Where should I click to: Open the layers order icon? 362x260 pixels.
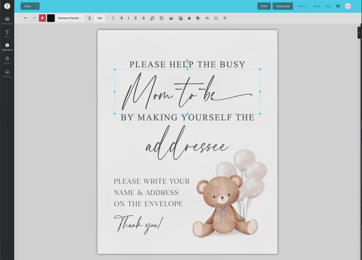pos(171,18)
